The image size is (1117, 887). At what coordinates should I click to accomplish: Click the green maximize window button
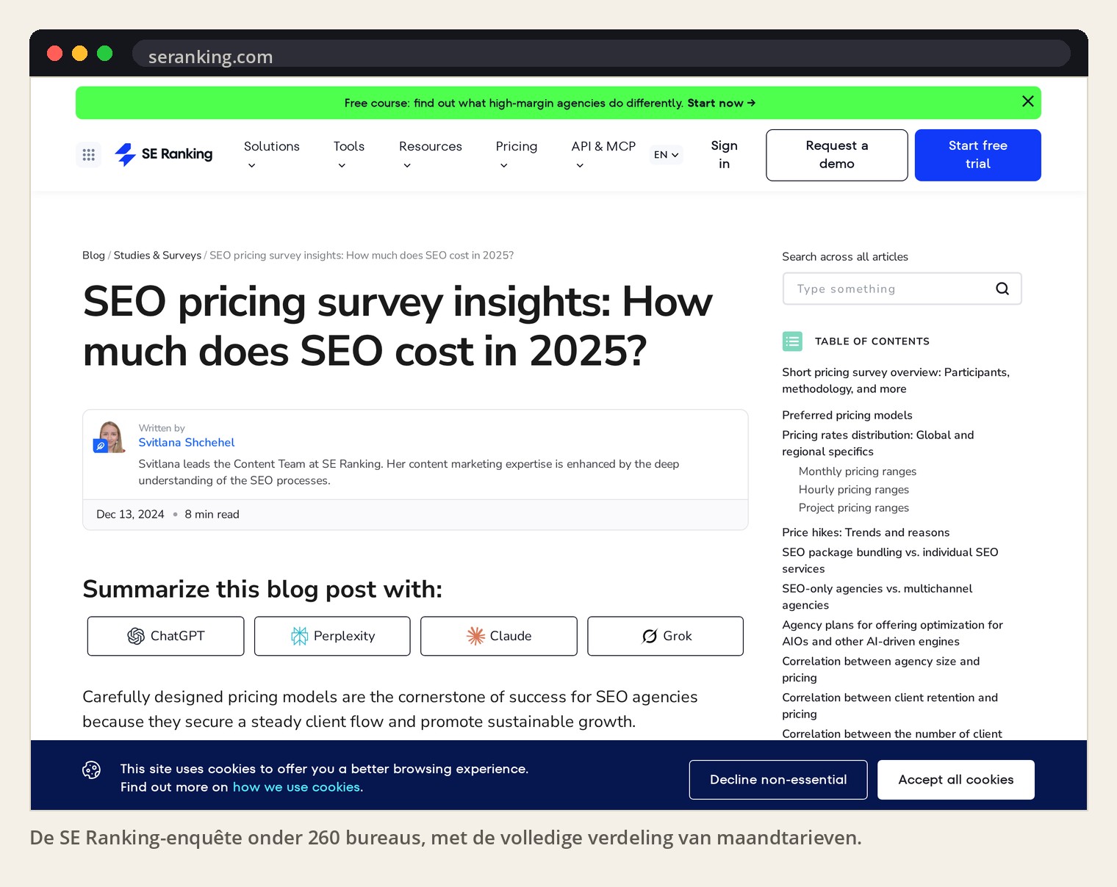coord(104,54)
